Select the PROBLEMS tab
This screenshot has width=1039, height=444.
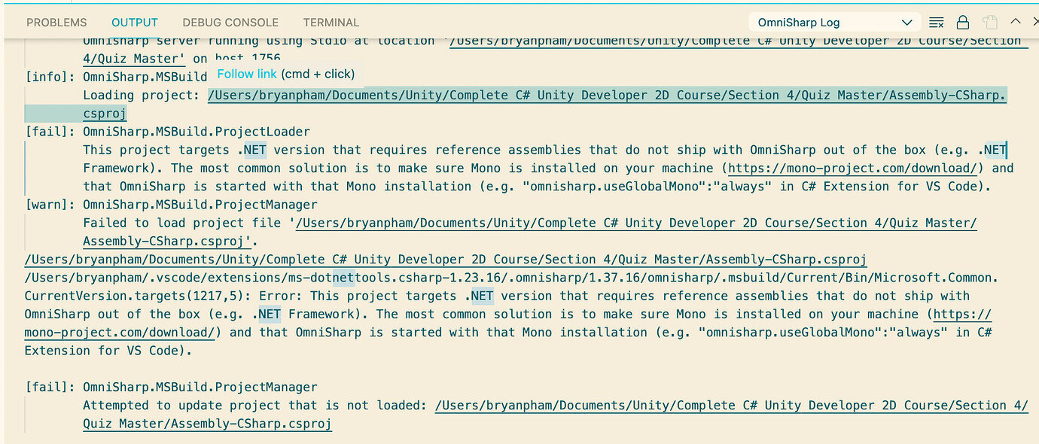point(56,23)
